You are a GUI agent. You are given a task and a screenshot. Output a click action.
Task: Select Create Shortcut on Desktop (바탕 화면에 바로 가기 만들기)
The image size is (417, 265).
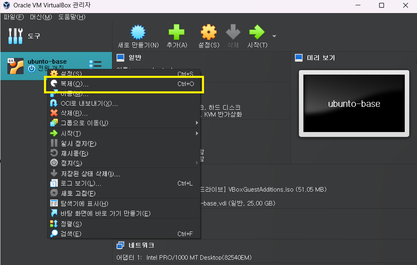[x=124, y=213]
